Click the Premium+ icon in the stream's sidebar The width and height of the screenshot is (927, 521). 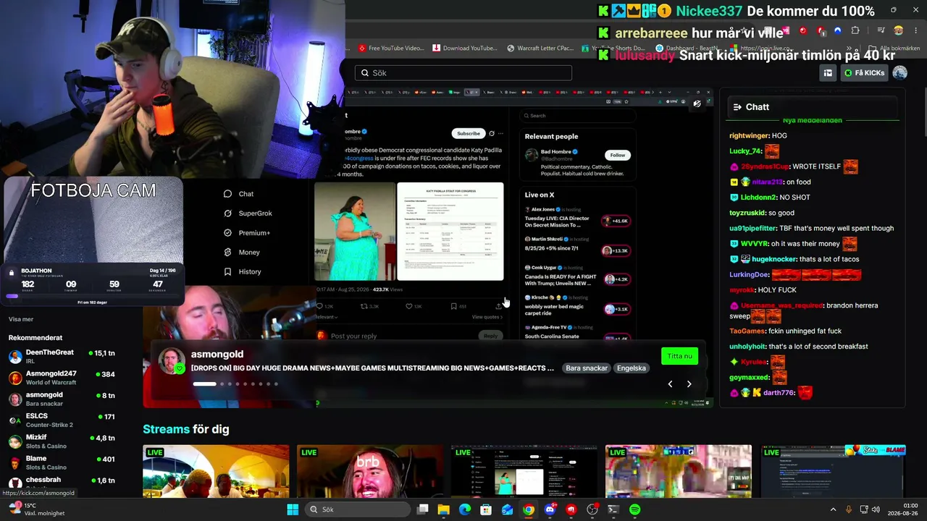point(227,233)
